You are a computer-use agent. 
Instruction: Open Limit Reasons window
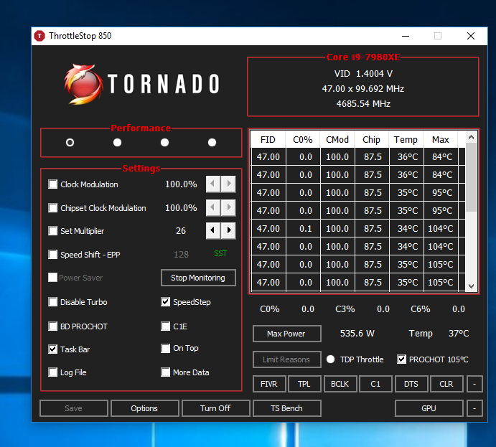pos(286,359)
